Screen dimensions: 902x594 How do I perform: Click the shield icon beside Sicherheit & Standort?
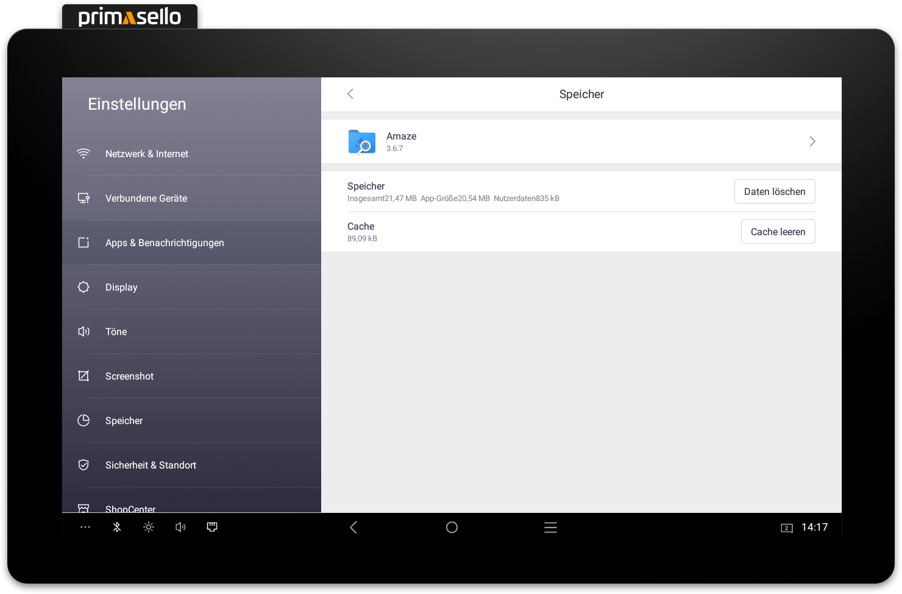click(83, 465)
